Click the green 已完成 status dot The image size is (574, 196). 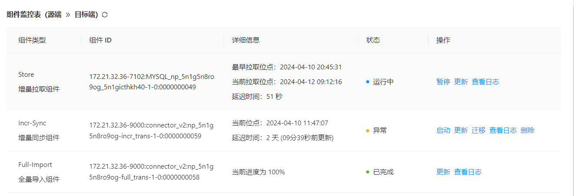click(x=368, y=172)
